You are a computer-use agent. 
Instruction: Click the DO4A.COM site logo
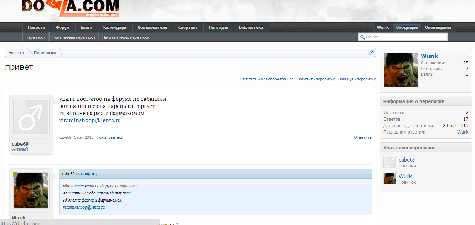coord(70,8)
